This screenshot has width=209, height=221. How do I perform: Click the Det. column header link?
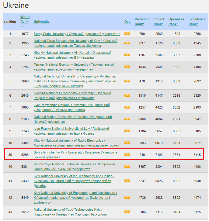click(127, 22)
